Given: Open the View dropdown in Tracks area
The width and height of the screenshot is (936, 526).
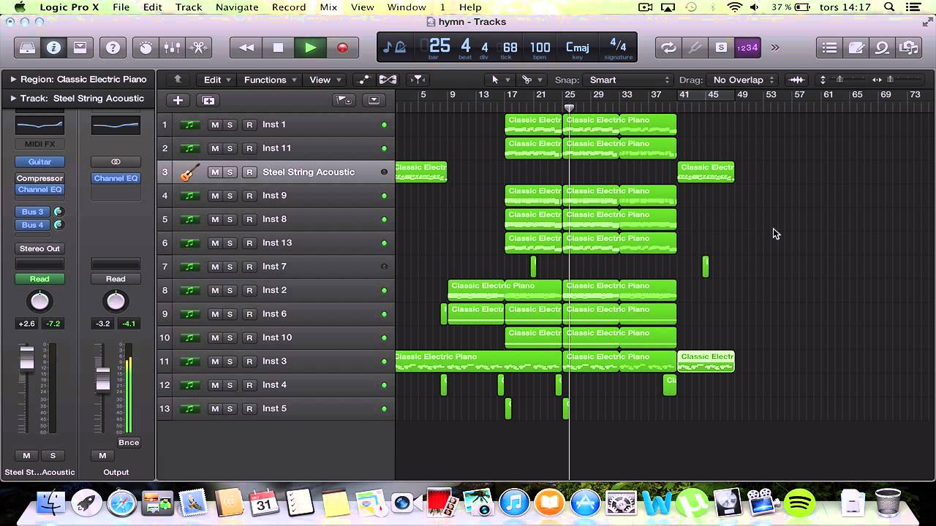Looking at the screenshot, I should (325, 80).
